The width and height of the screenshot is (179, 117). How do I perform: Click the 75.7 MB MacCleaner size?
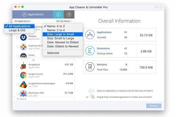(x=69, y=93)
